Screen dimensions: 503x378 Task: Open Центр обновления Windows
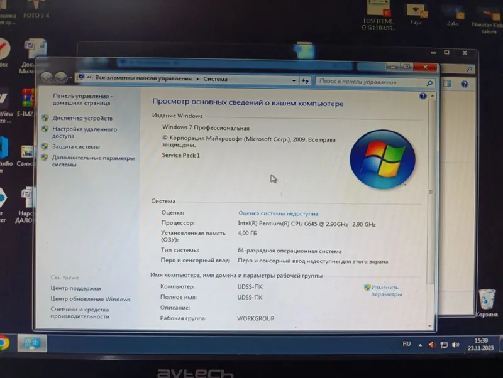[91, 299]
